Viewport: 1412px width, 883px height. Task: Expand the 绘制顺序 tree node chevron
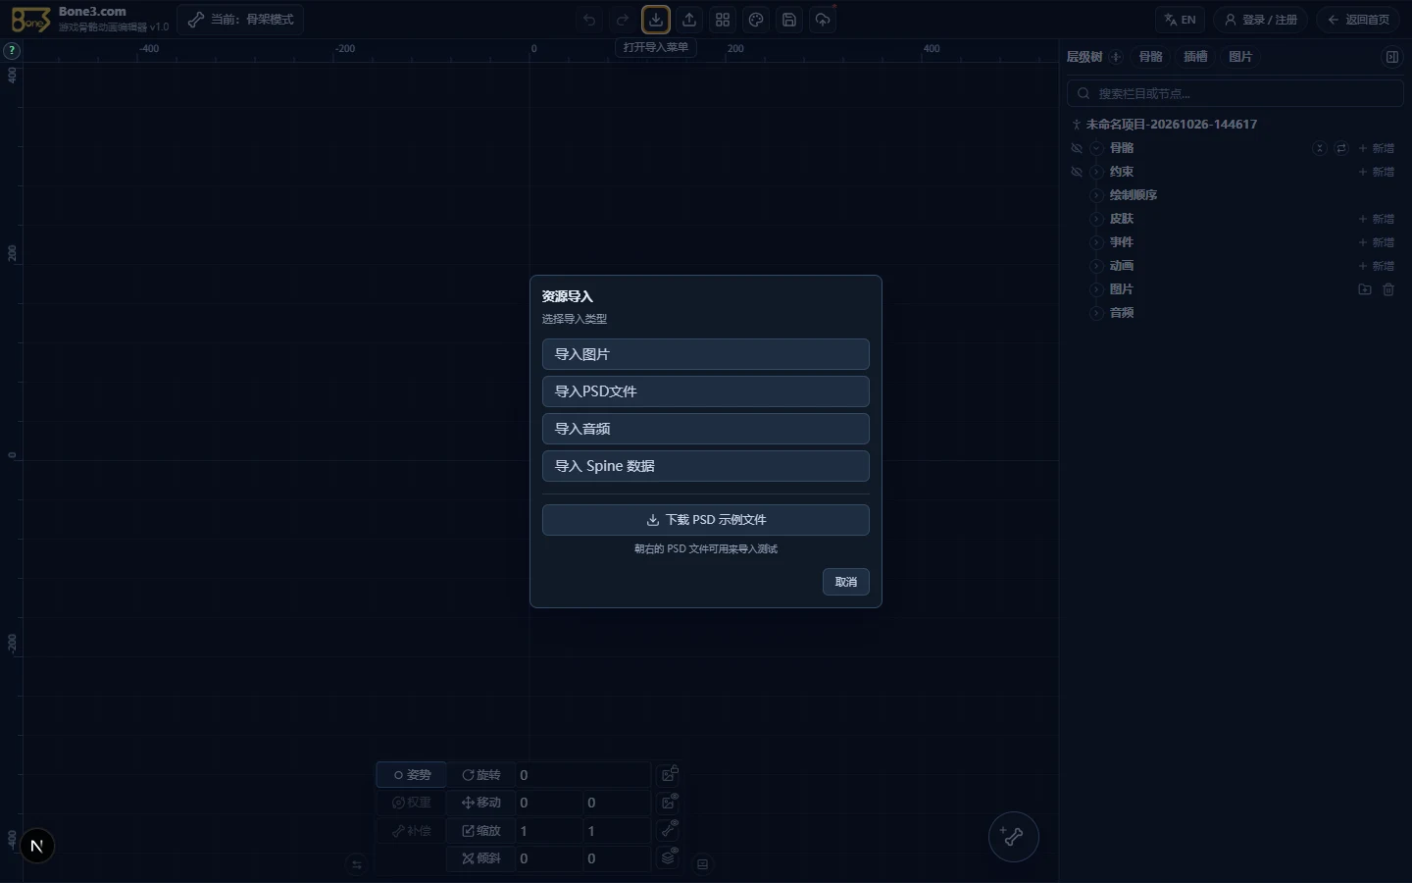[x=1096, y=195]
